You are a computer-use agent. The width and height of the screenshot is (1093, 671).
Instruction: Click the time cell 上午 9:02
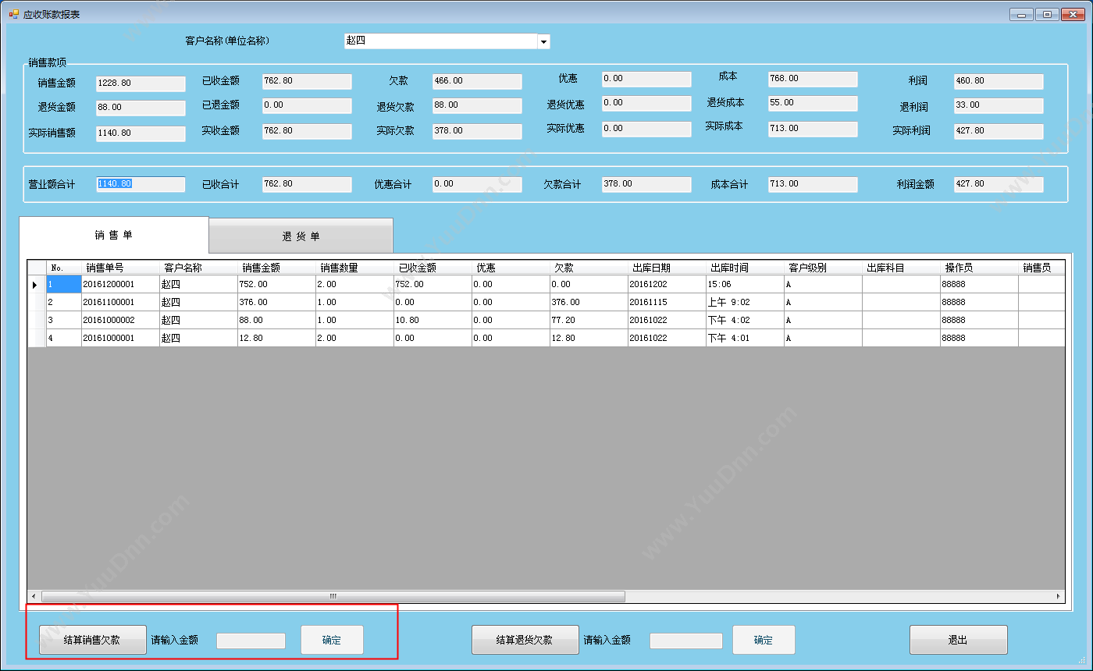click(x=745, y=302)
